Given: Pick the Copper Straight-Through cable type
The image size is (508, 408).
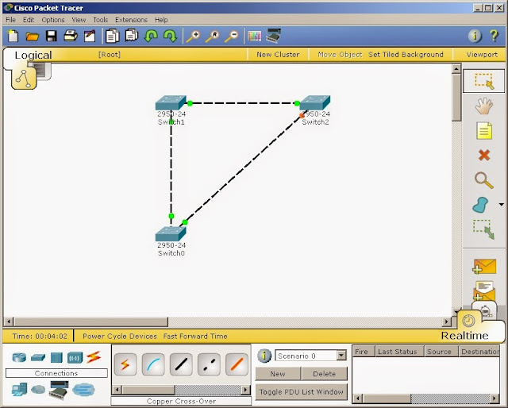Looking at the screenshot, I should click(x=181, y=364).
